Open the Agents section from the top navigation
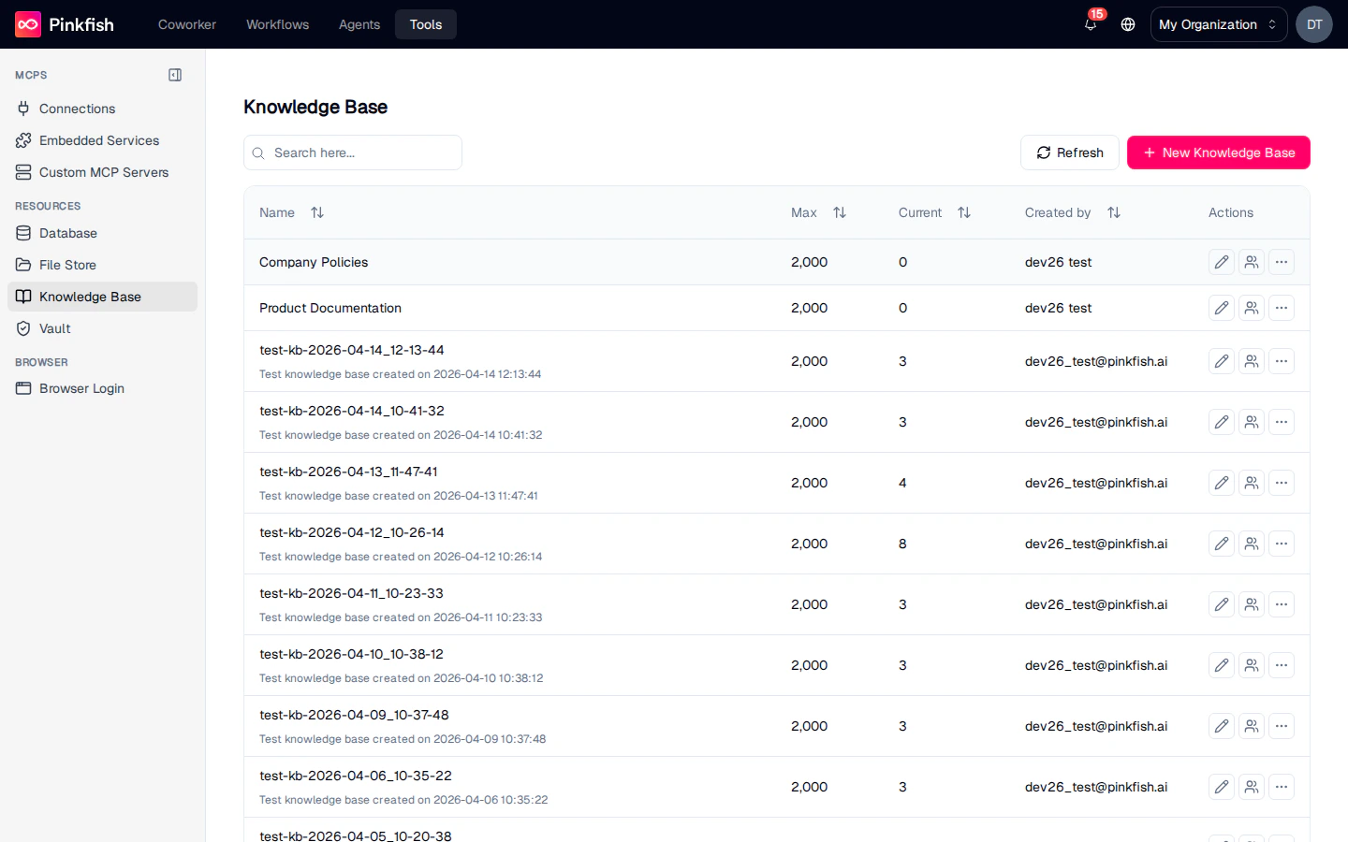The image size is (1348, 842). (x=359, y=24)
